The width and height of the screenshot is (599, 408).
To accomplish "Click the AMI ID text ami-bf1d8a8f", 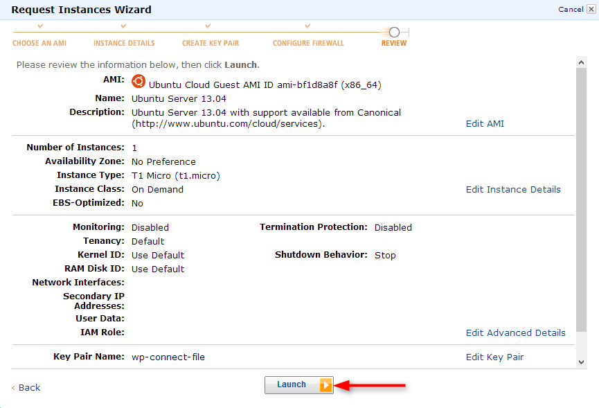I will tap(307, 85).
